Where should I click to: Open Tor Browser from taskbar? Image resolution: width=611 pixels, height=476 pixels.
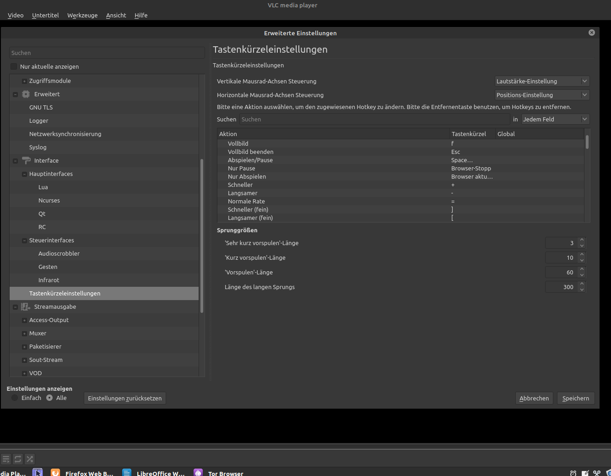[218, 473]
